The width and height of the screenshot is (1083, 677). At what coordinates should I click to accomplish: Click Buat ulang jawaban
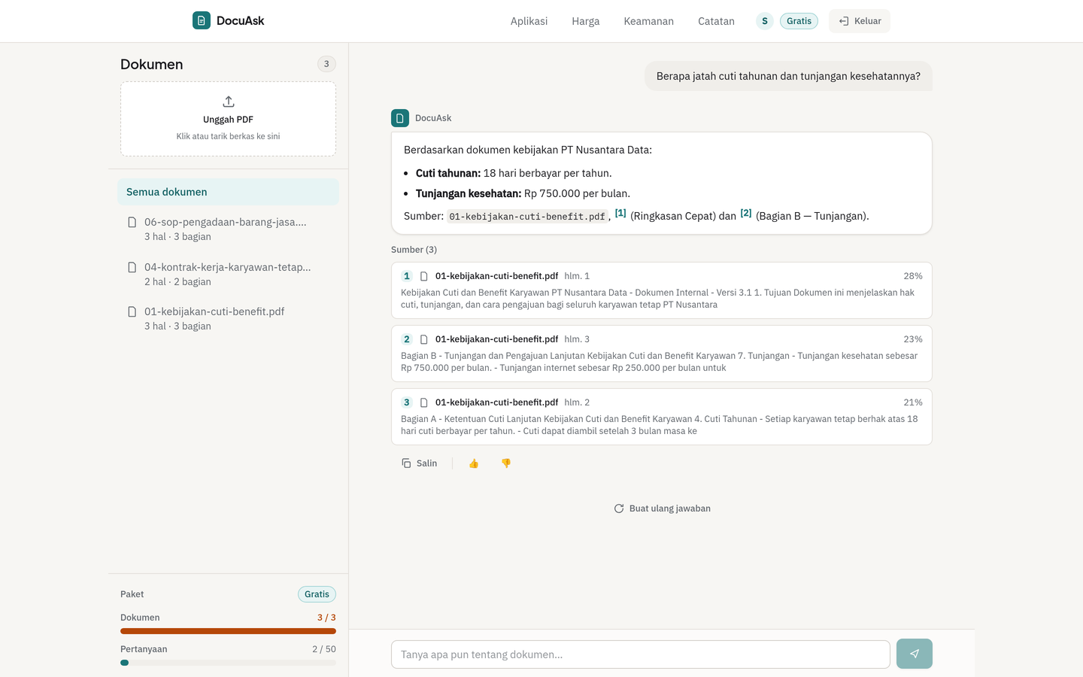[662, 509]
